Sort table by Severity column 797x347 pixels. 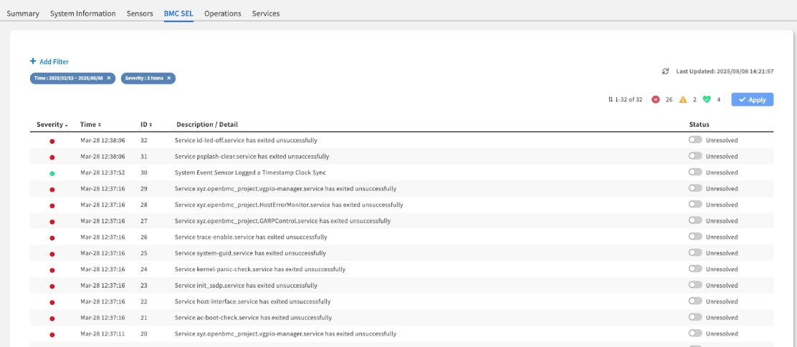pos(52,124)
